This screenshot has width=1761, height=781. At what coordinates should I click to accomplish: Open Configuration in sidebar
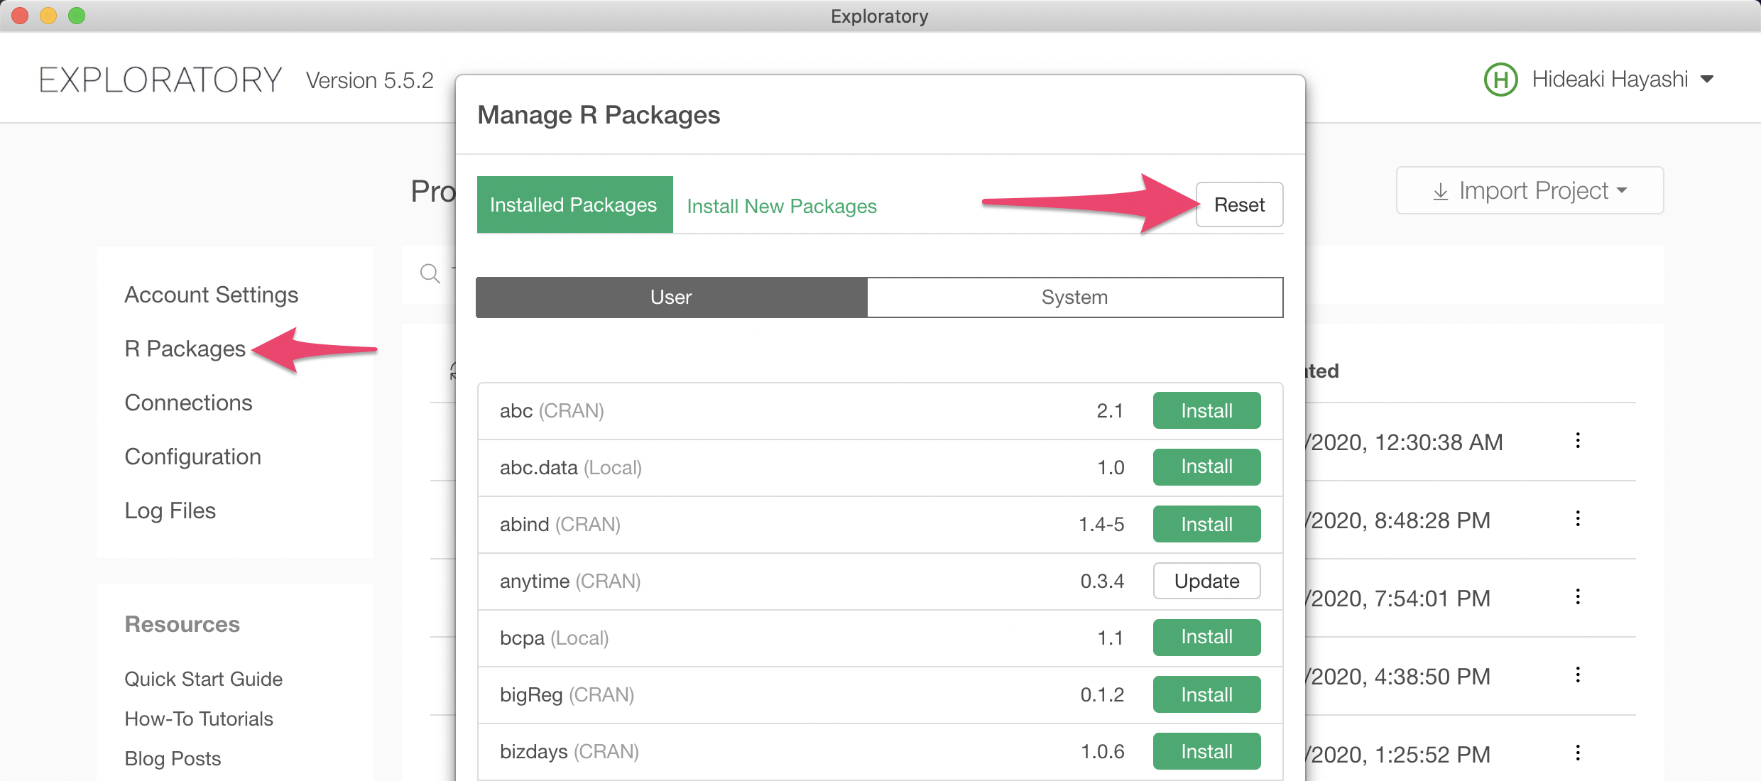[x=193, y=457]
